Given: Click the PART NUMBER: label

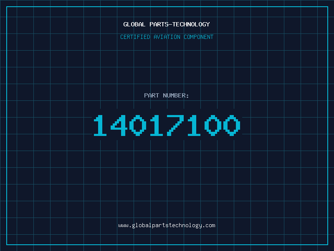Looking at the screenshot, I should pos(167,95).
